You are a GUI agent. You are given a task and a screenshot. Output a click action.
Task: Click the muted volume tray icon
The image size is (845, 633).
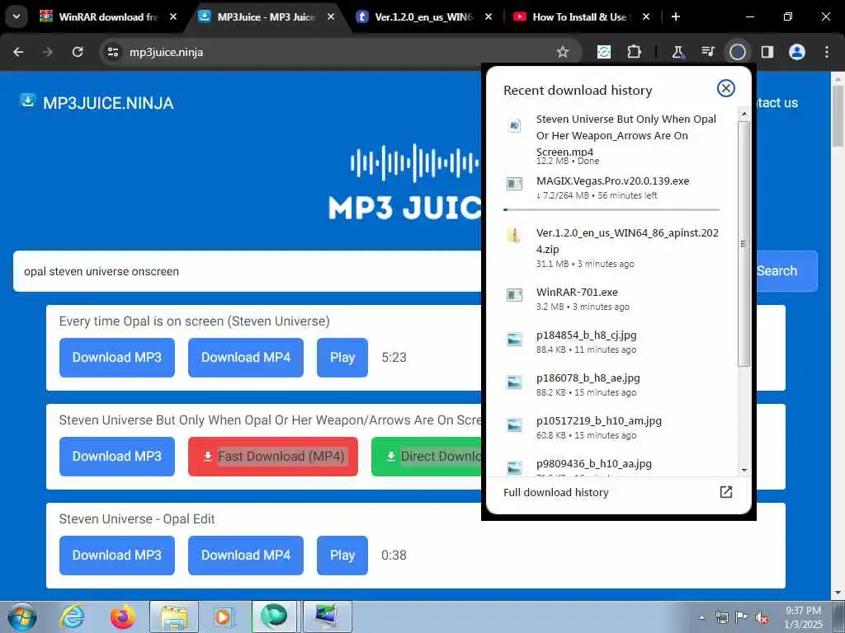click(762, 617)
